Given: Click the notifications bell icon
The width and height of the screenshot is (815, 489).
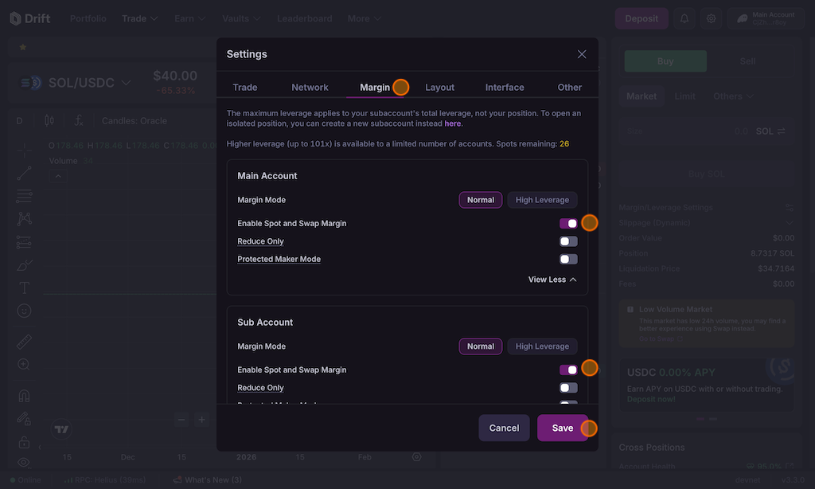Looking at the screenshot, I should [684, 18].
